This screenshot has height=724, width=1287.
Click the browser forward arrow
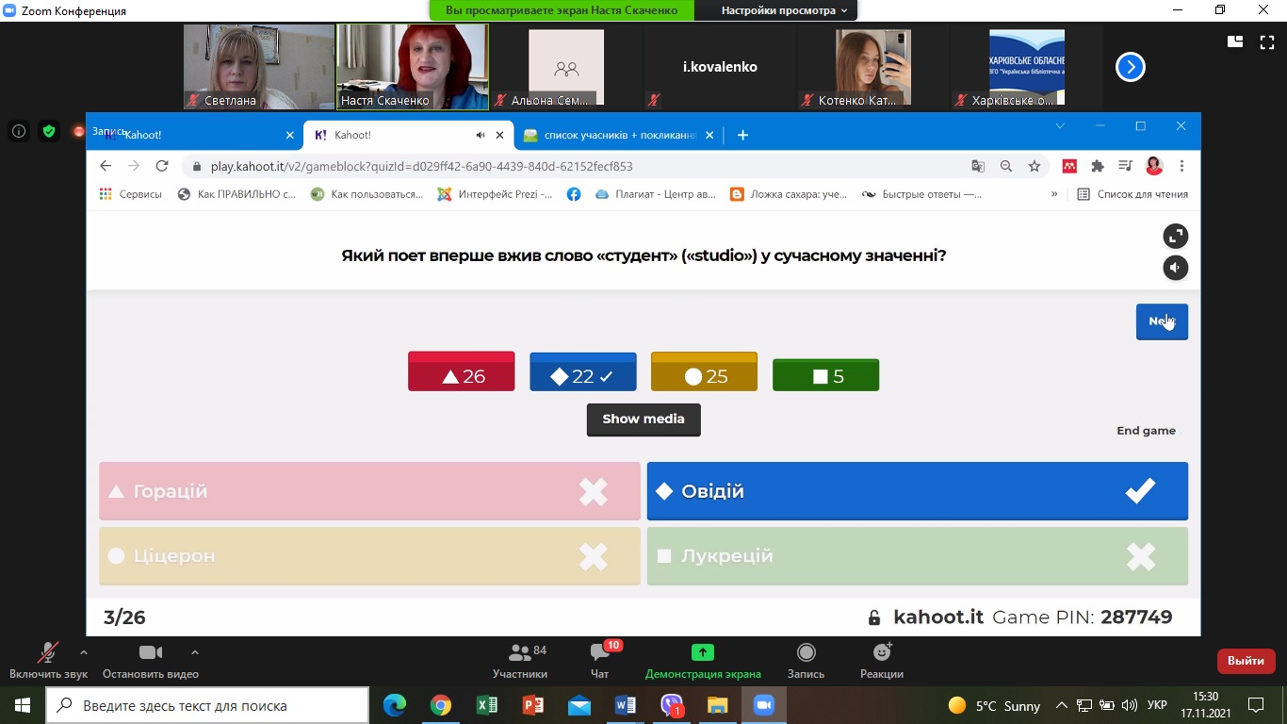pyautogui.click(x=134, y=166)
